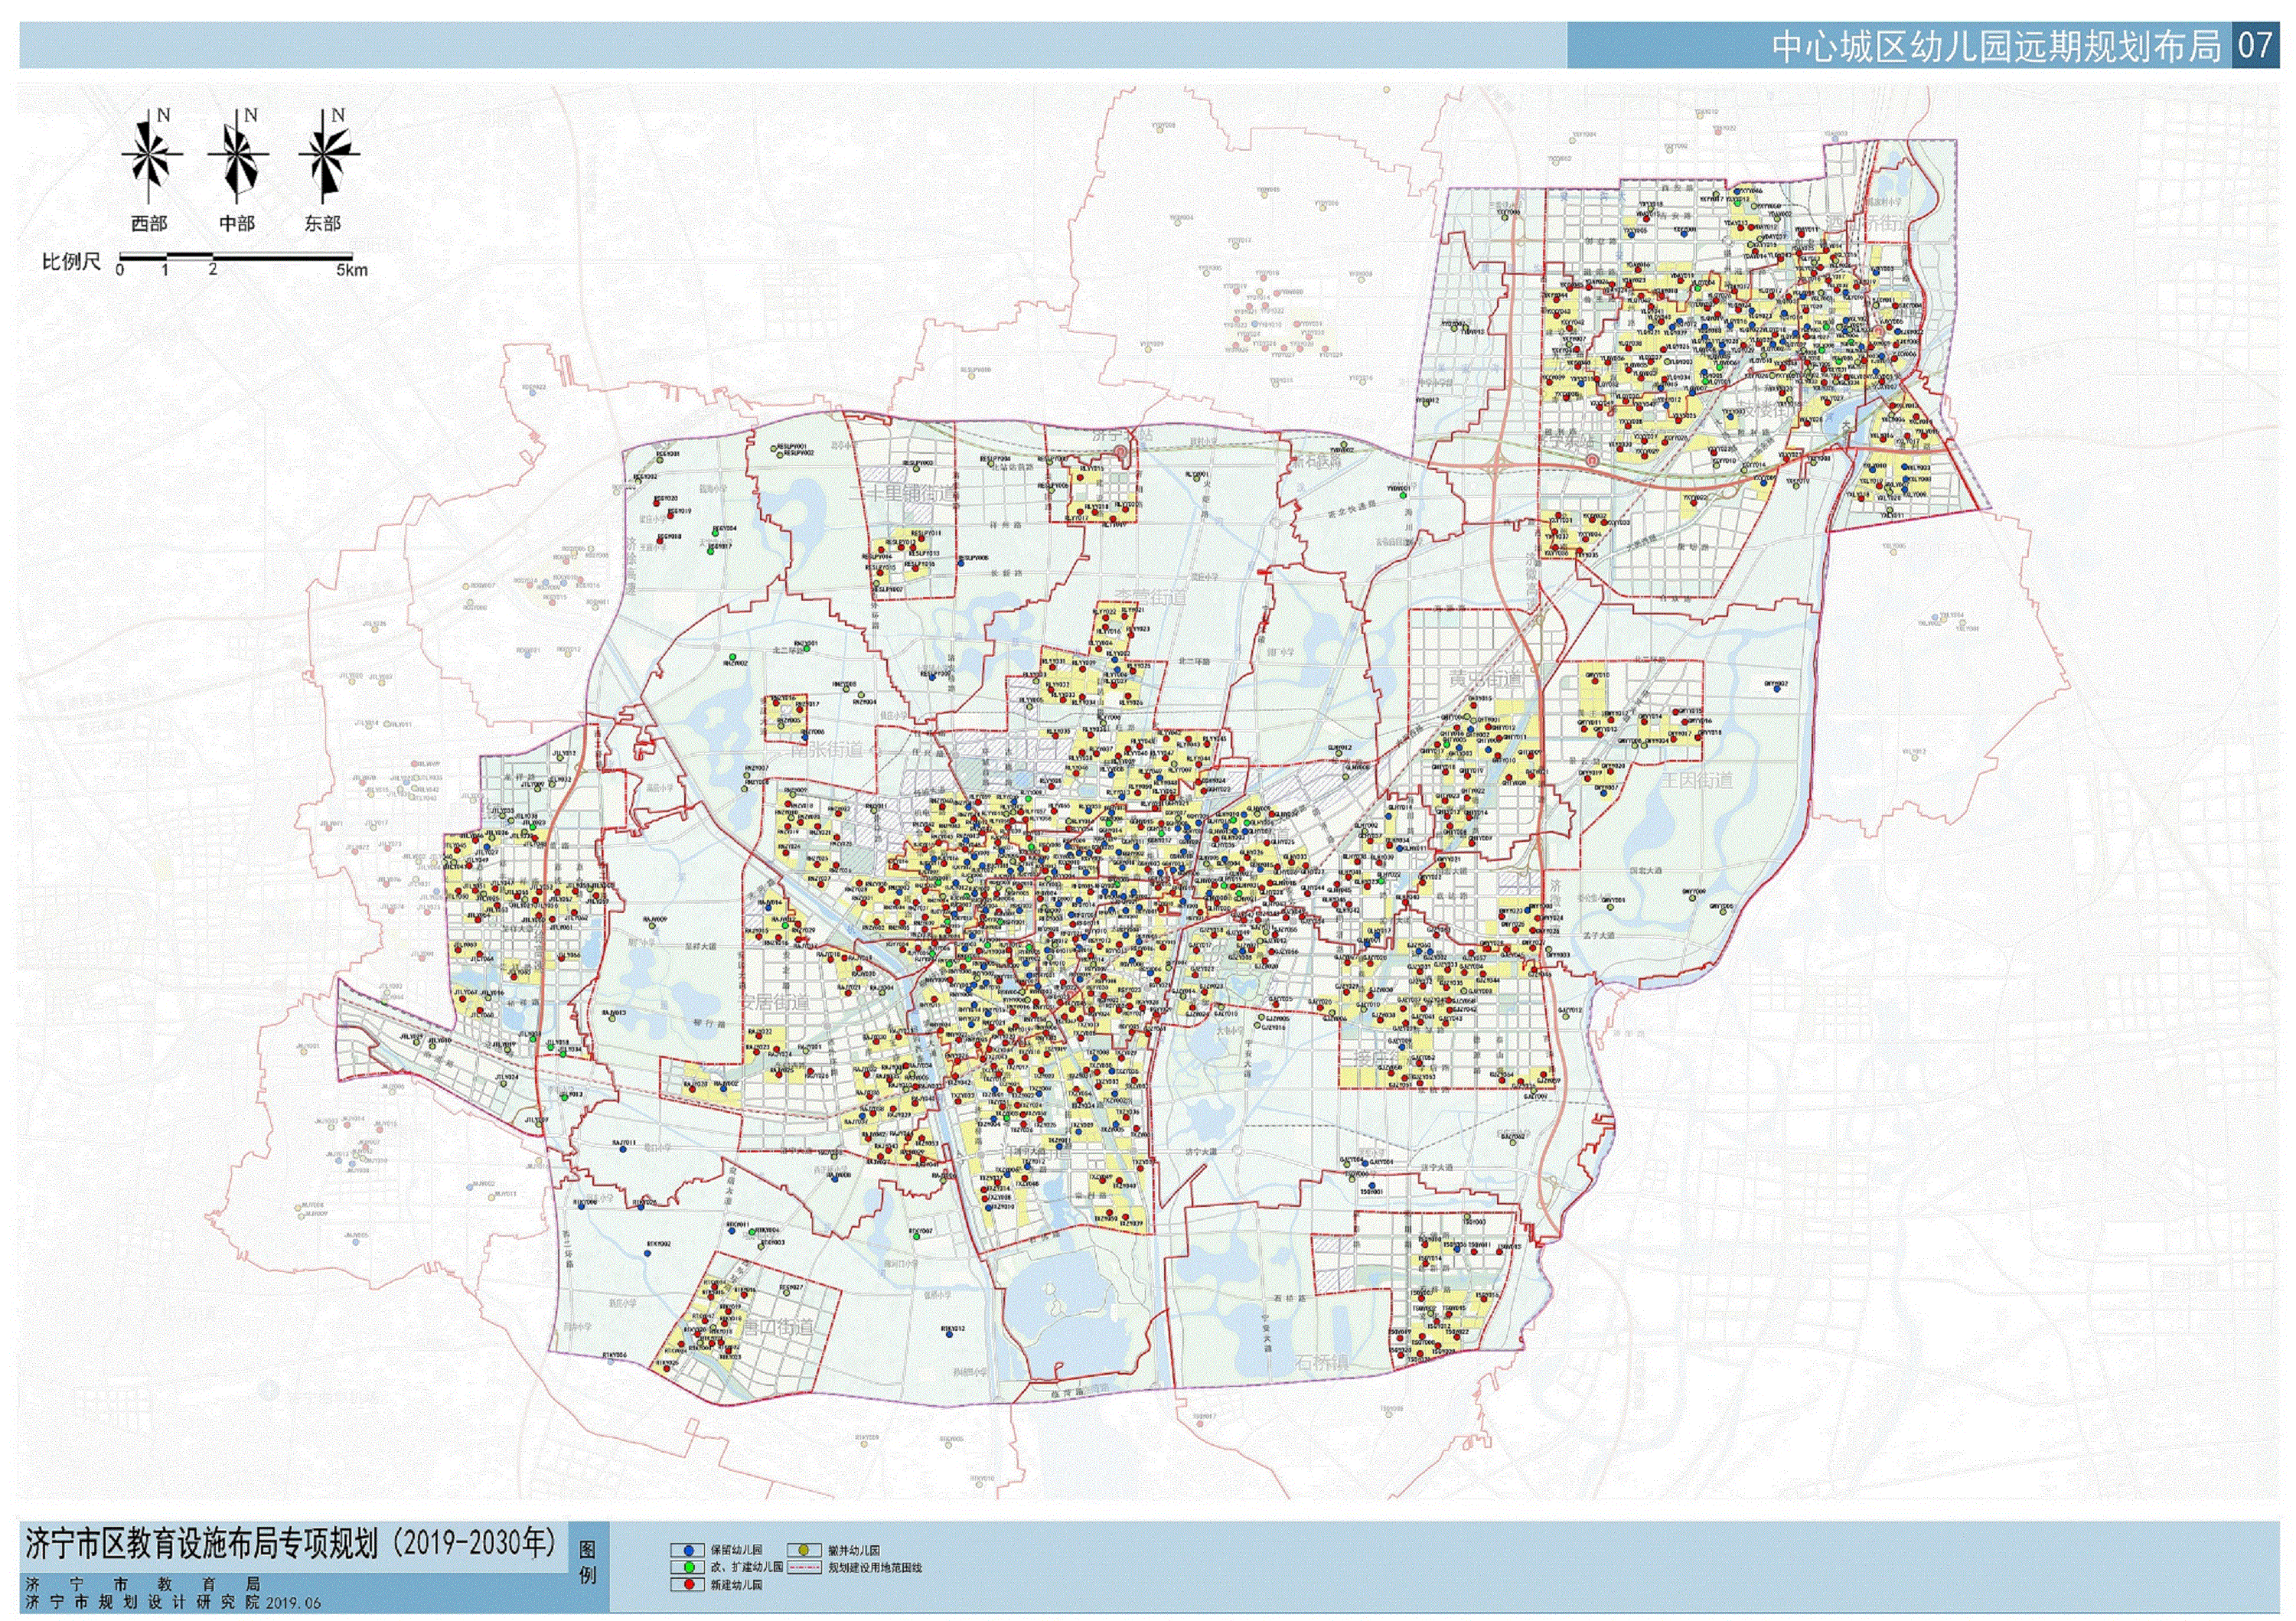
Task: Click the olive 撤并幼儿园 legend swatch
Action: 804,1551
